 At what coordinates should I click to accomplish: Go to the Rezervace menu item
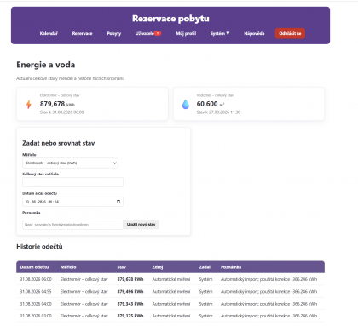pos(82,33)
